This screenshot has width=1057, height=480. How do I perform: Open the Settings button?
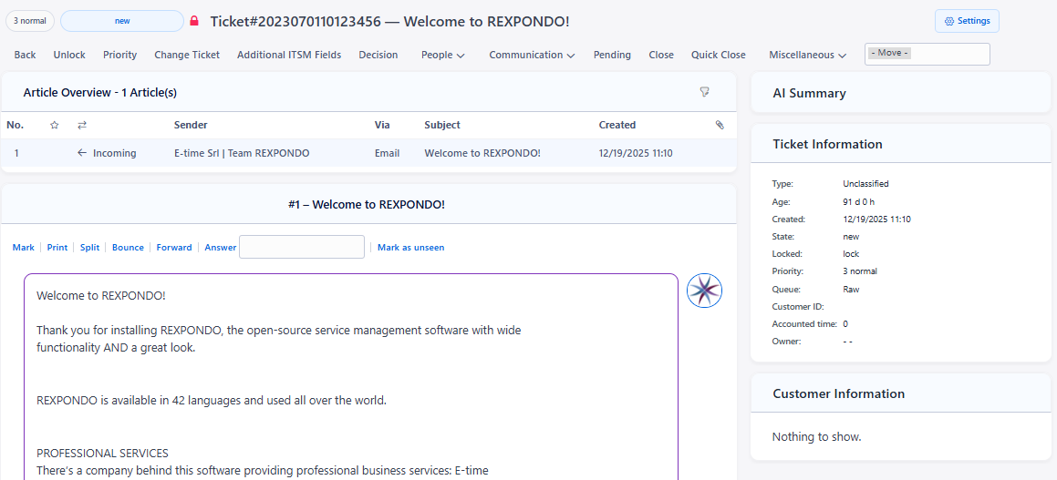967,21
